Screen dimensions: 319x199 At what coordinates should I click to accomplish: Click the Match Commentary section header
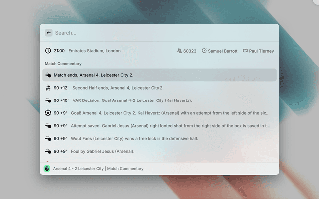coord(63,64)
